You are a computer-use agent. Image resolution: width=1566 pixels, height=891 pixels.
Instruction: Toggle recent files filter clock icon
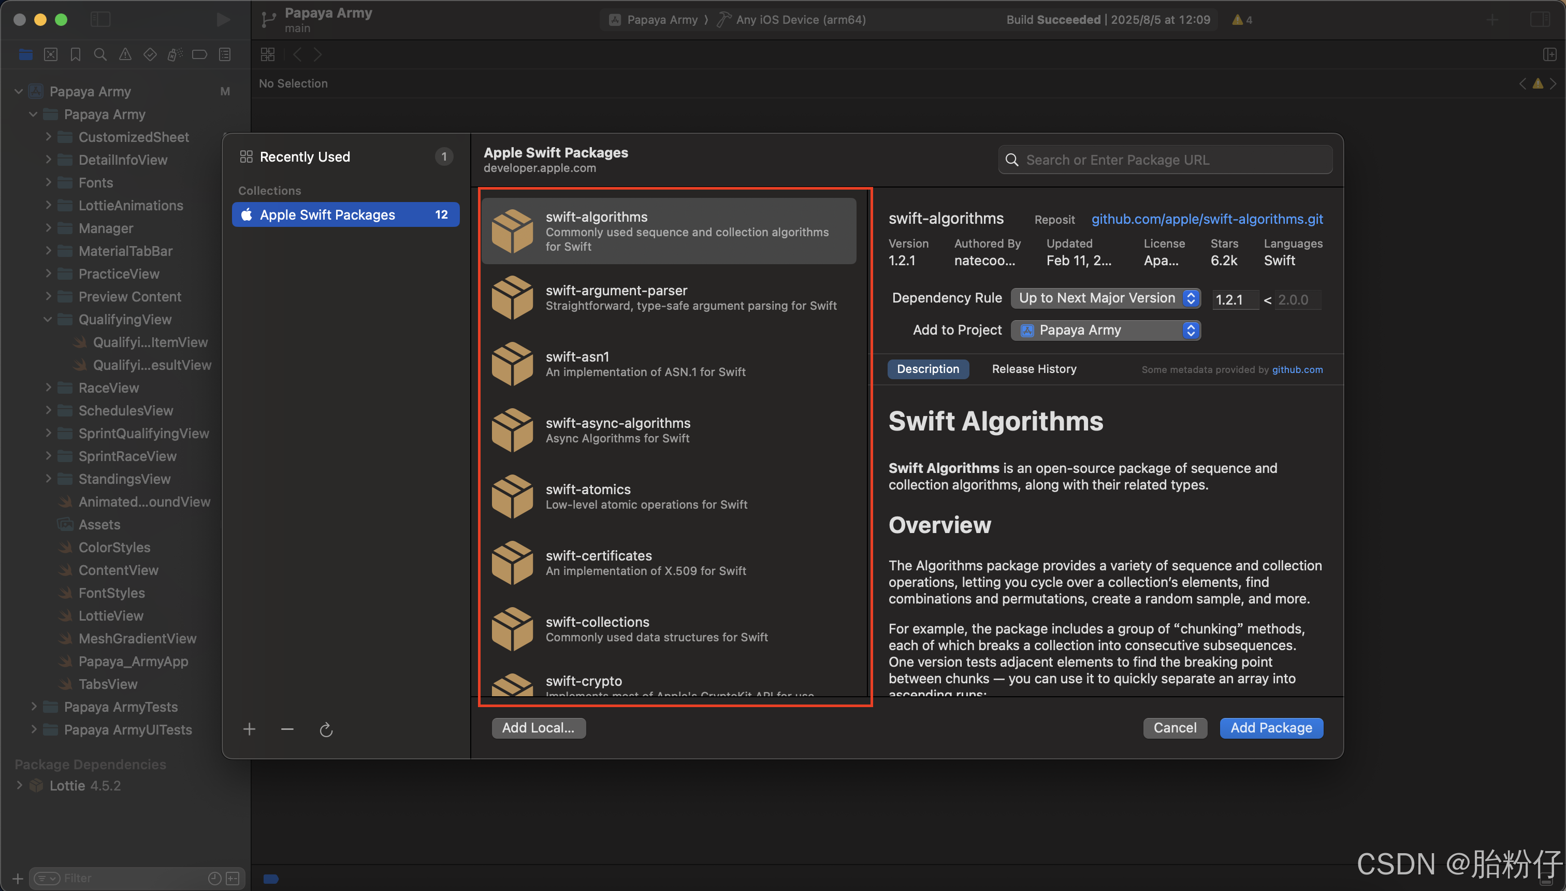[215, 878]
